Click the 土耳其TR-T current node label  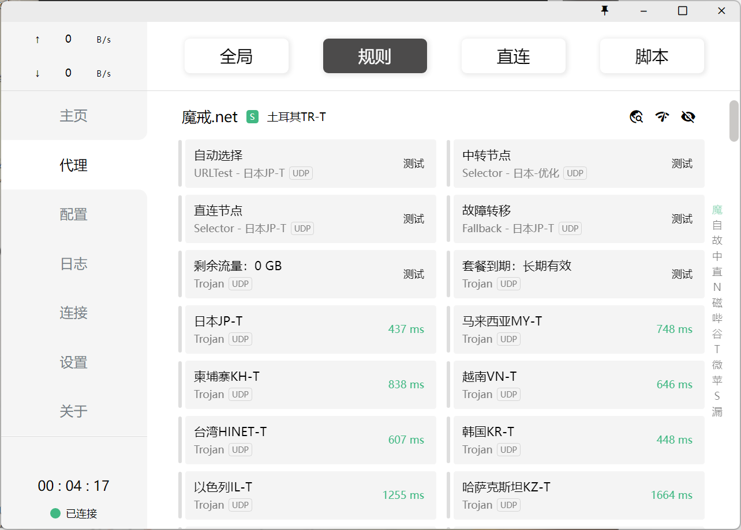297,117
